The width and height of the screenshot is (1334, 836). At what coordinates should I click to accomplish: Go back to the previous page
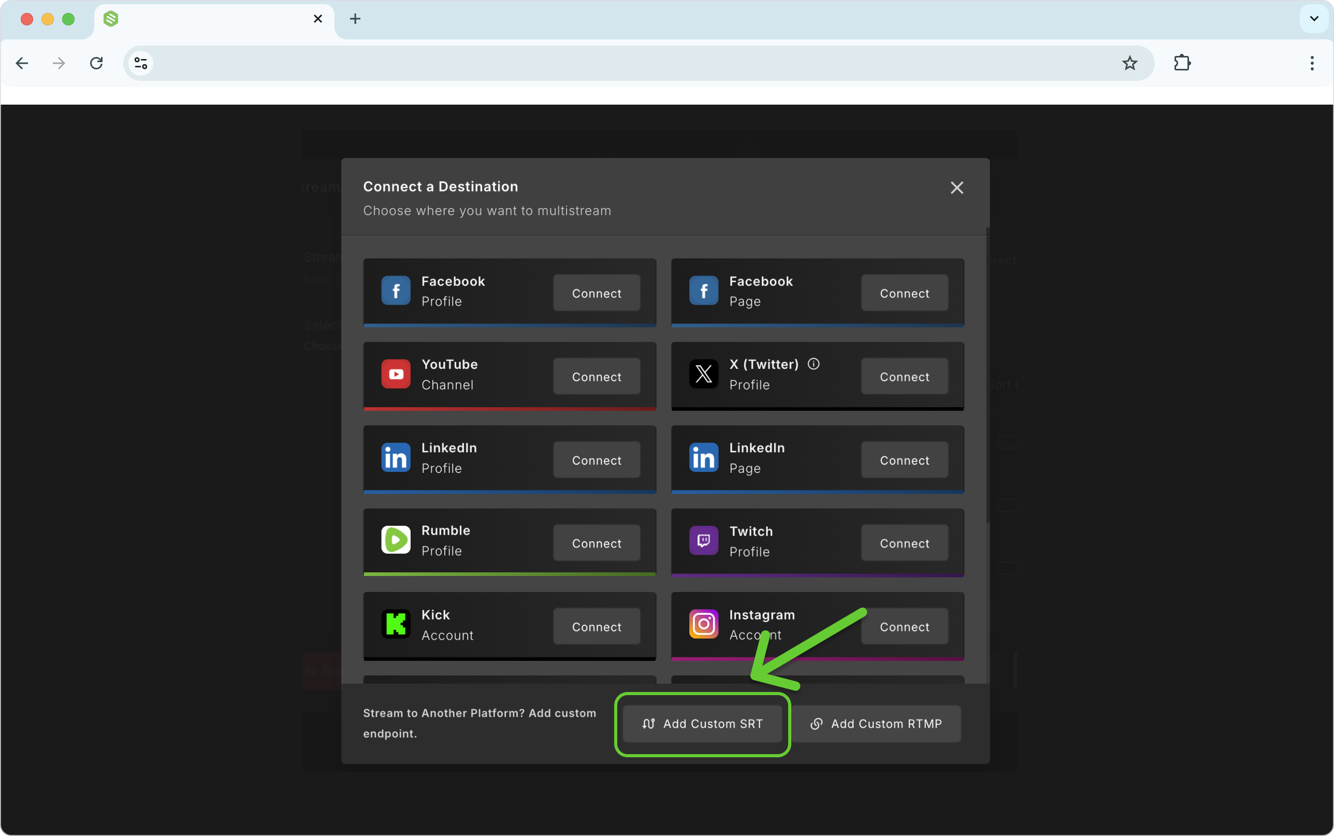pyautogui.click(x=22, y=64)
